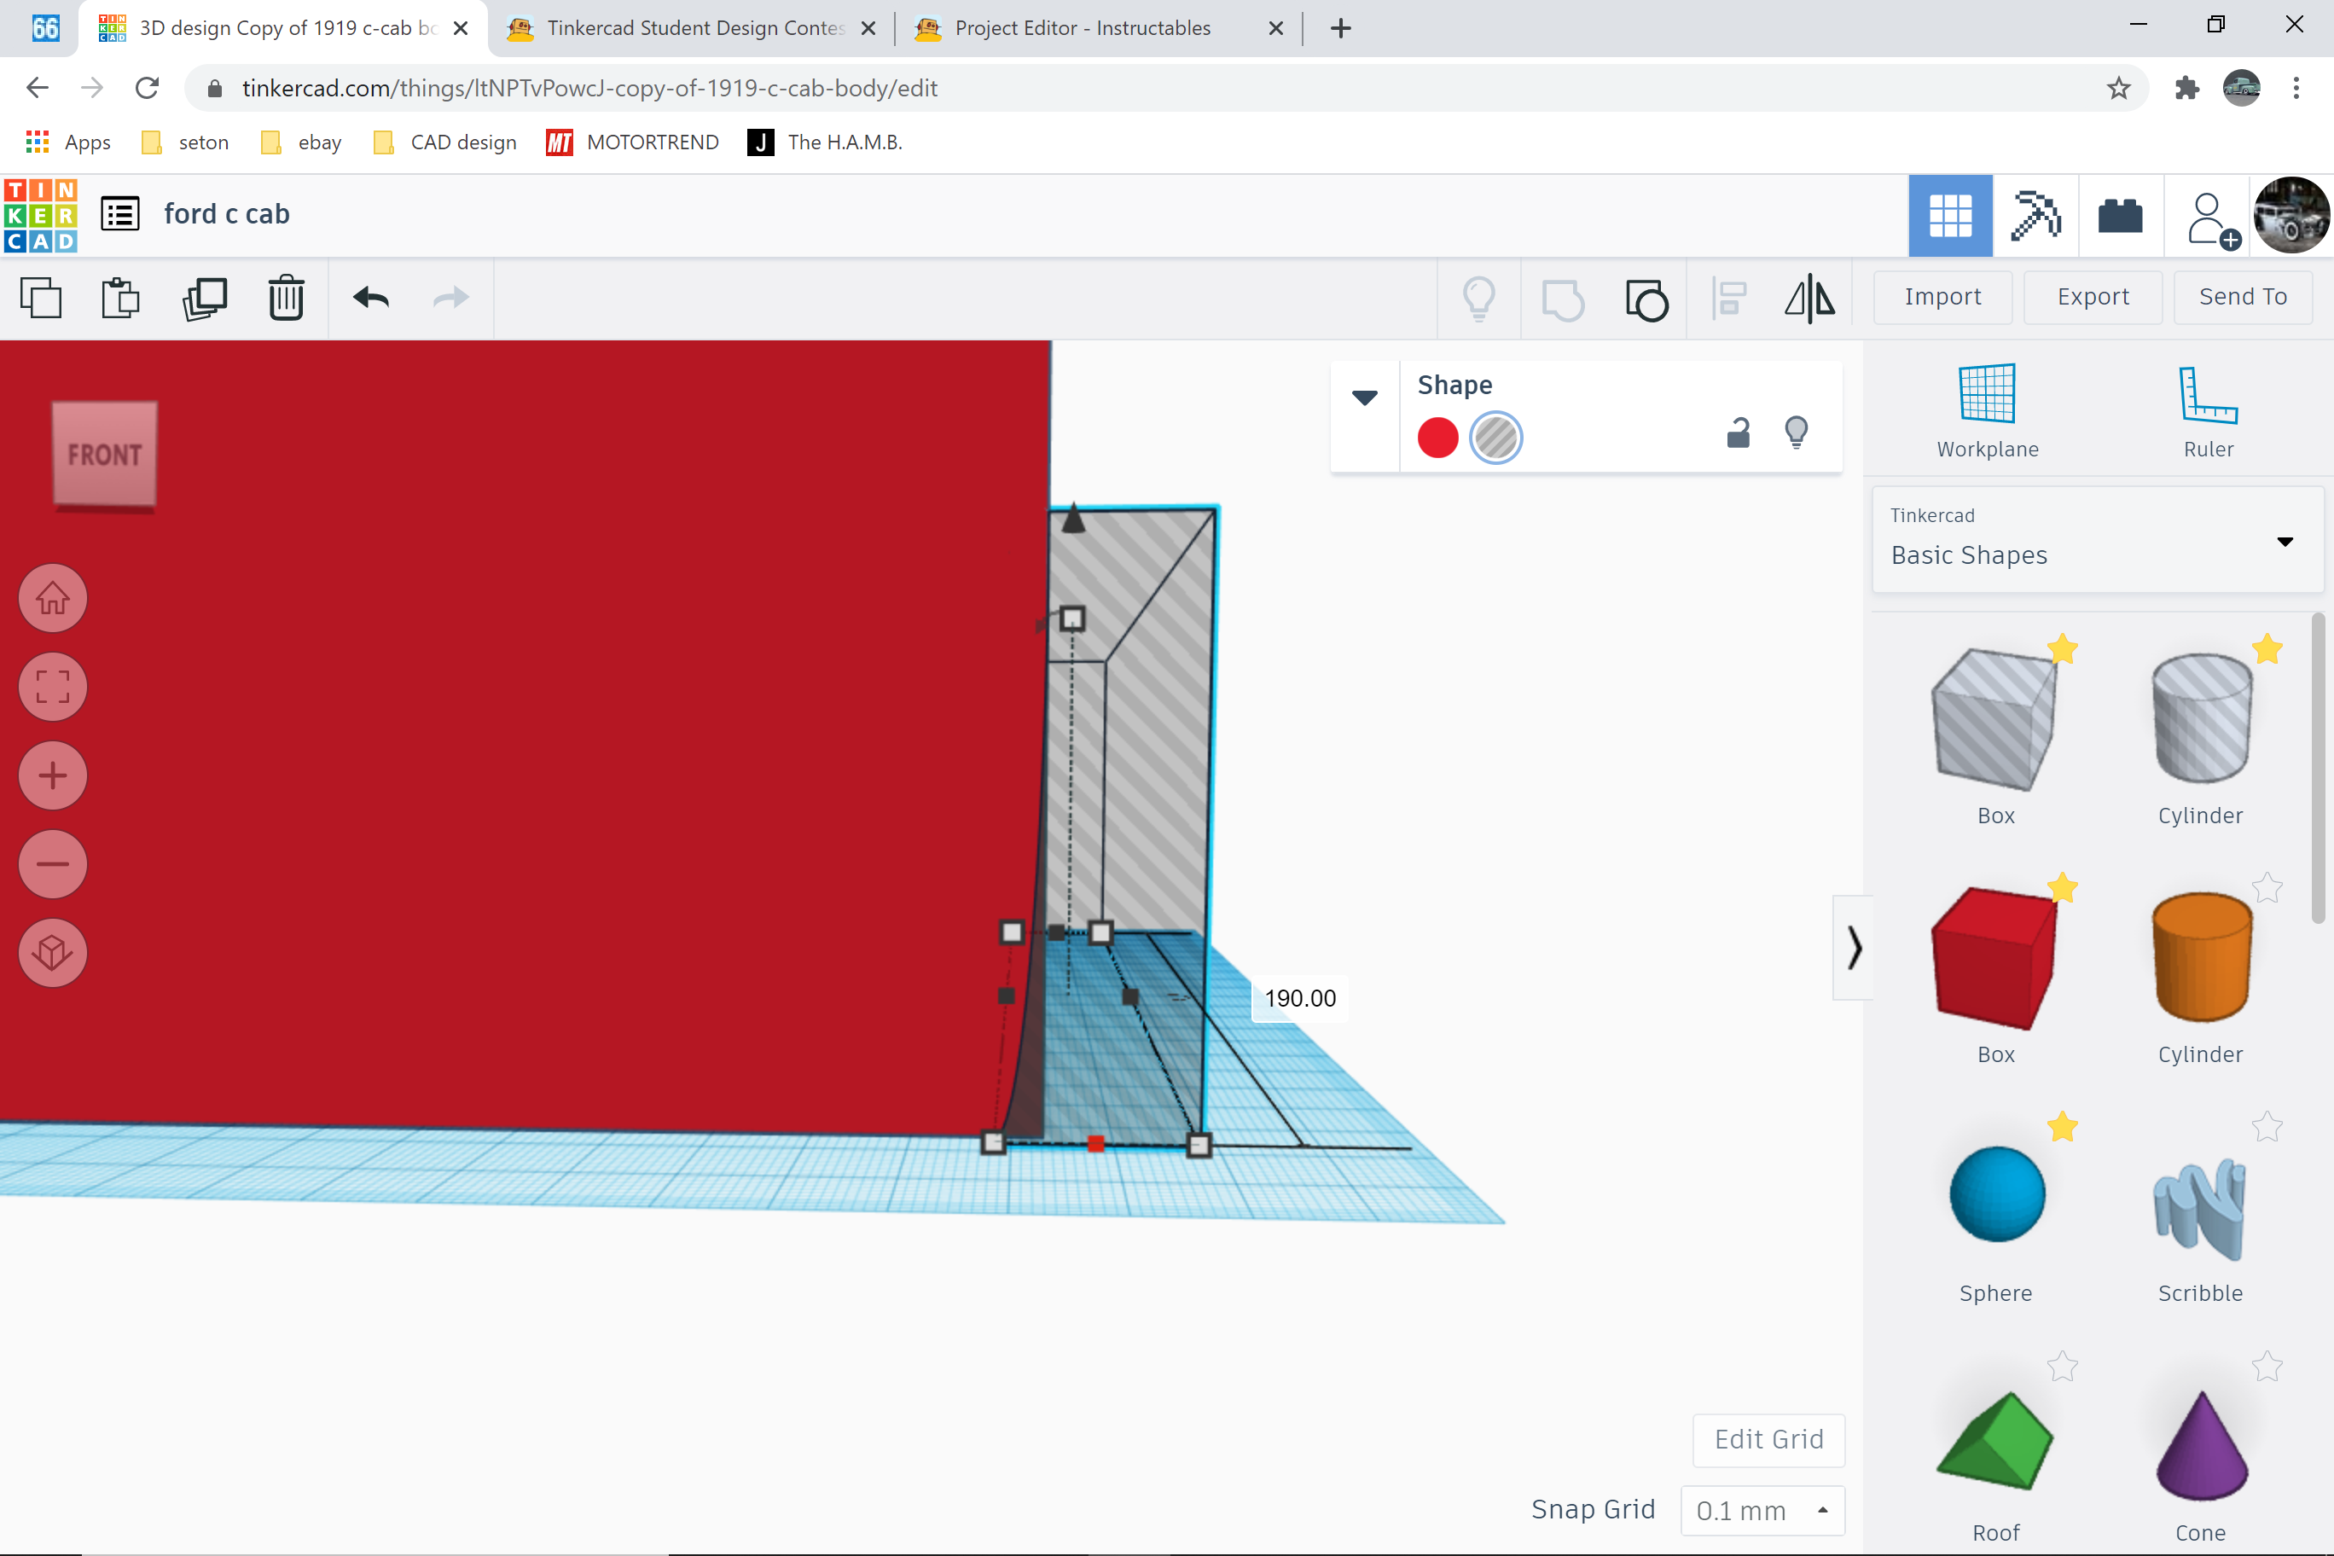This screenshot has height=1556, width=2334.
Task: Undo the last action
Action: pyautogui.click(x=371, y=298)
